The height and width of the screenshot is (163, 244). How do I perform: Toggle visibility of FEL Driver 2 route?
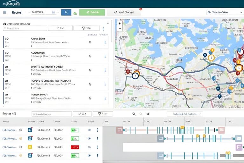(x=89, y=130)
